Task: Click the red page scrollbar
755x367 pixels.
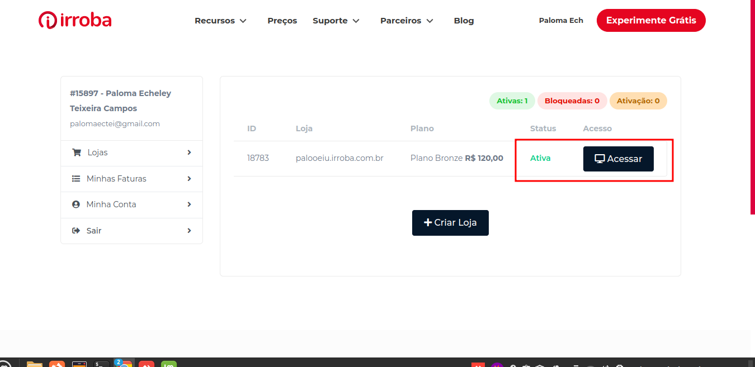Action: pos(753,107)
